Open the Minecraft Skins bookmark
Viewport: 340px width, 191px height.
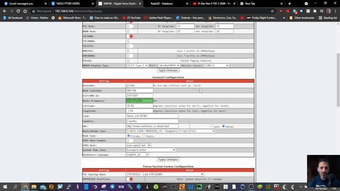[x=72, y=18]
